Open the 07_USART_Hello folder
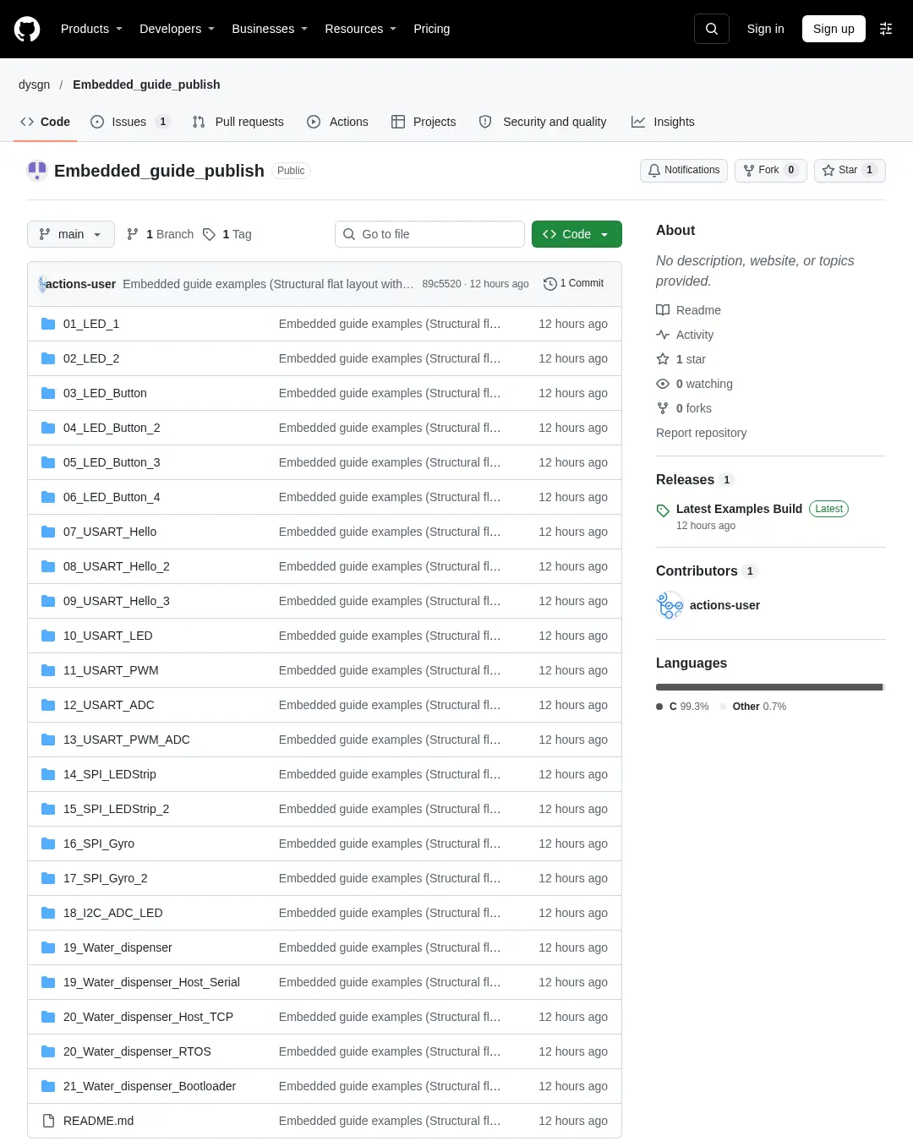Image resolution: width=913 pixels, height=1141 pixels. pos(110,532)
